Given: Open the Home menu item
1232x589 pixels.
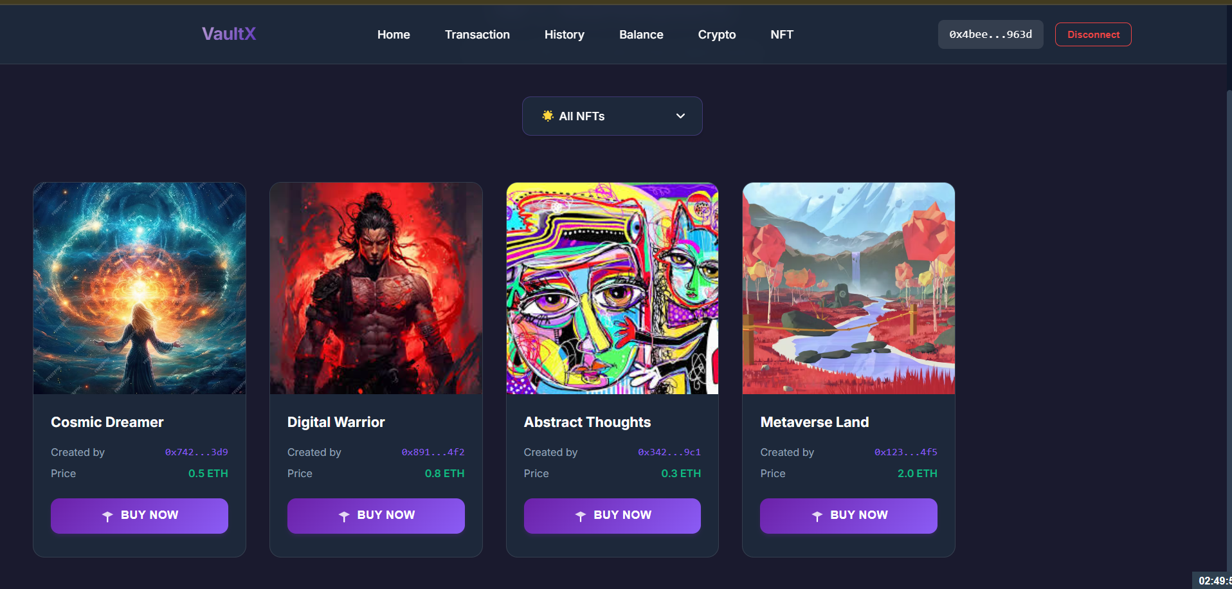Looking at the screenshot, I should point(394,35).
